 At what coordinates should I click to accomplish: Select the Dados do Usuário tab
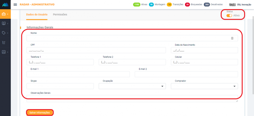pos(37,14)
